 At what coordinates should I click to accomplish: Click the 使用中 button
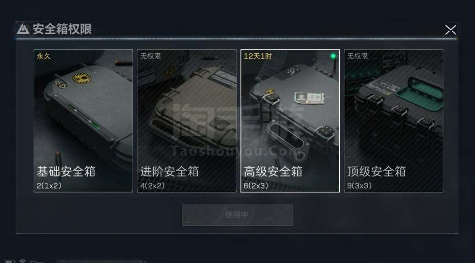click(237, 215)
